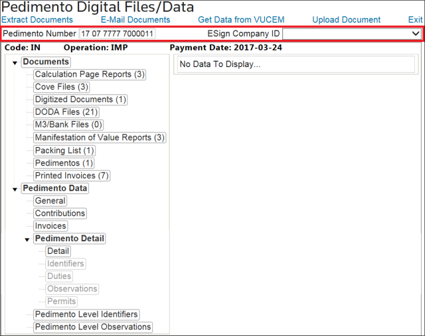
Task: Select Get Data from VUCEM
Action: point(241,20)
